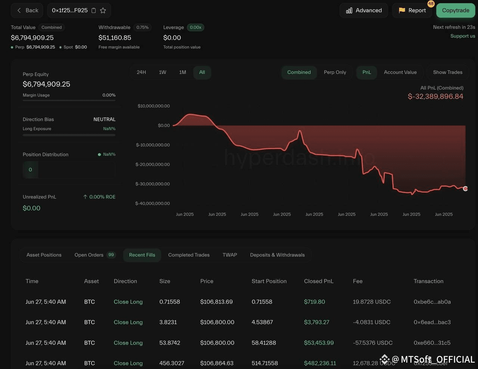This screenshot has height=369, width=478.
Task: Click the Report flag icon
Action: pos(402,10)
